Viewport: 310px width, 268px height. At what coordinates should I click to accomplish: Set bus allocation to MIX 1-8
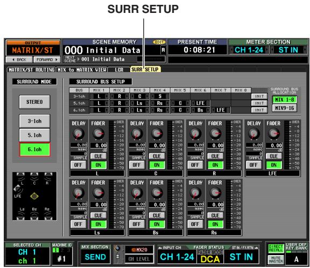285,100
